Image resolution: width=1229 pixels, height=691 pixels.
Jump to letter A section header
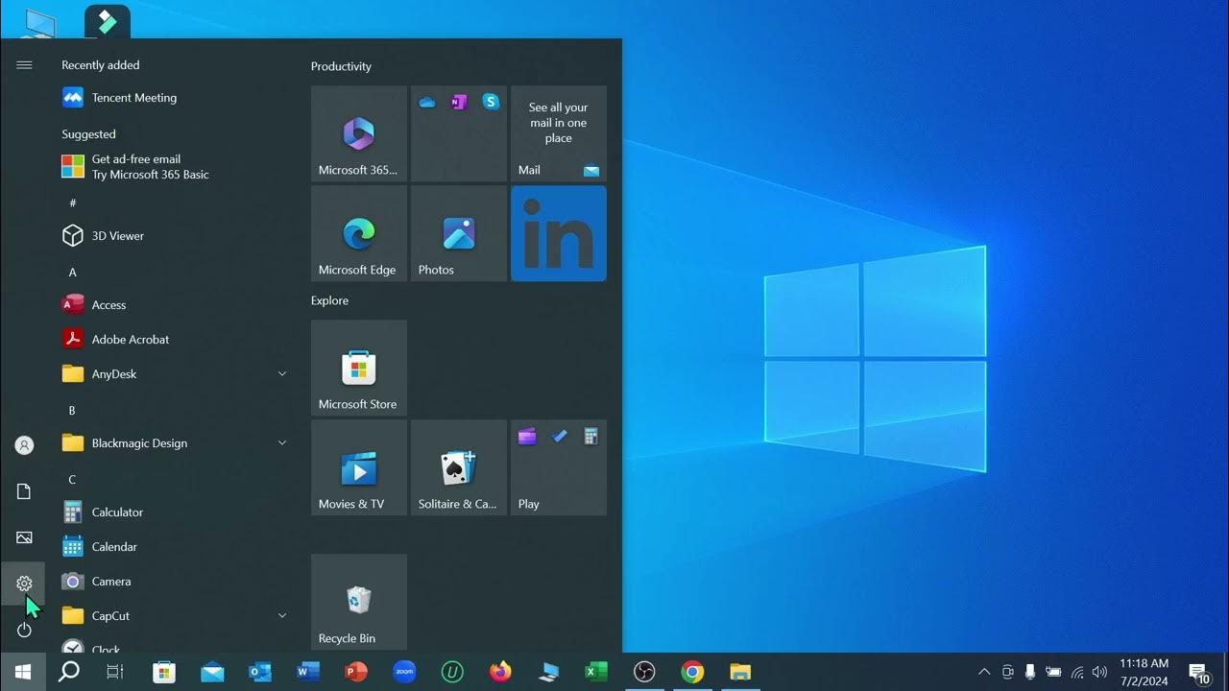(72, 273)
